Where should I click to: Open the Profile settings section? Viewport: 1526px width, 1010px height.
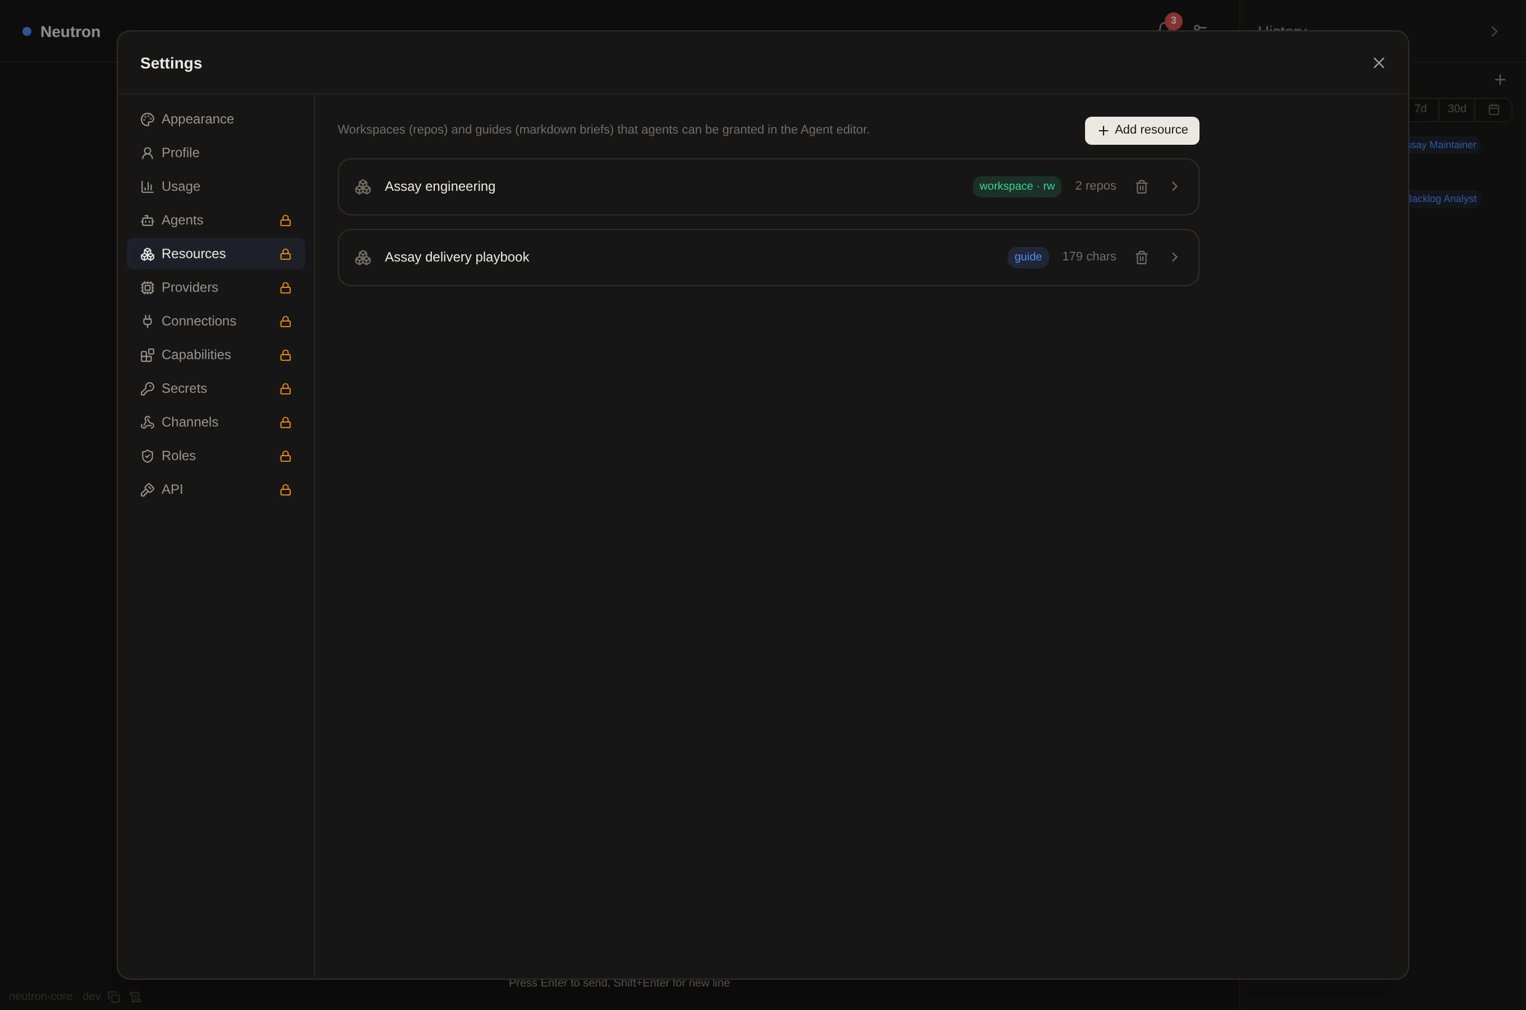pos(215,153)
